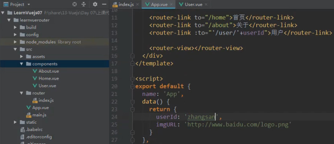The image size is (334, 144).
Task: Click fold marker at line 27
Action: (x=133, y=140)
